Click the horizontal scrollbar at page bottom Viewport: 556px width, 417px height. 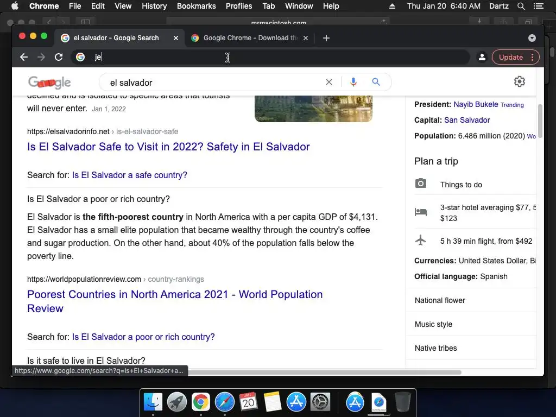click(325, 372)
